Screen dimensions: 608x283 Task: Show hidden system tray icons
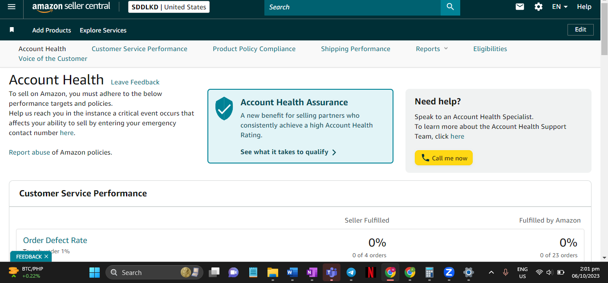pyautogui.click(x=491, y=272)
